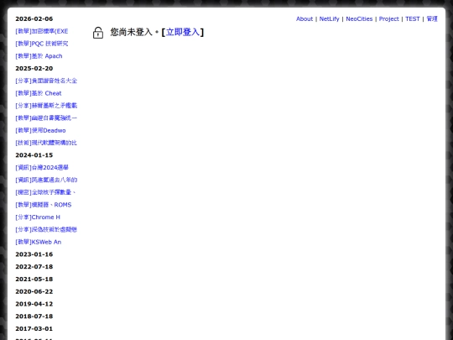The width and height of the screenshot is (453, 340).
Task: Expand the 2018-07-18 date section
Action: (x=34, y=316)
